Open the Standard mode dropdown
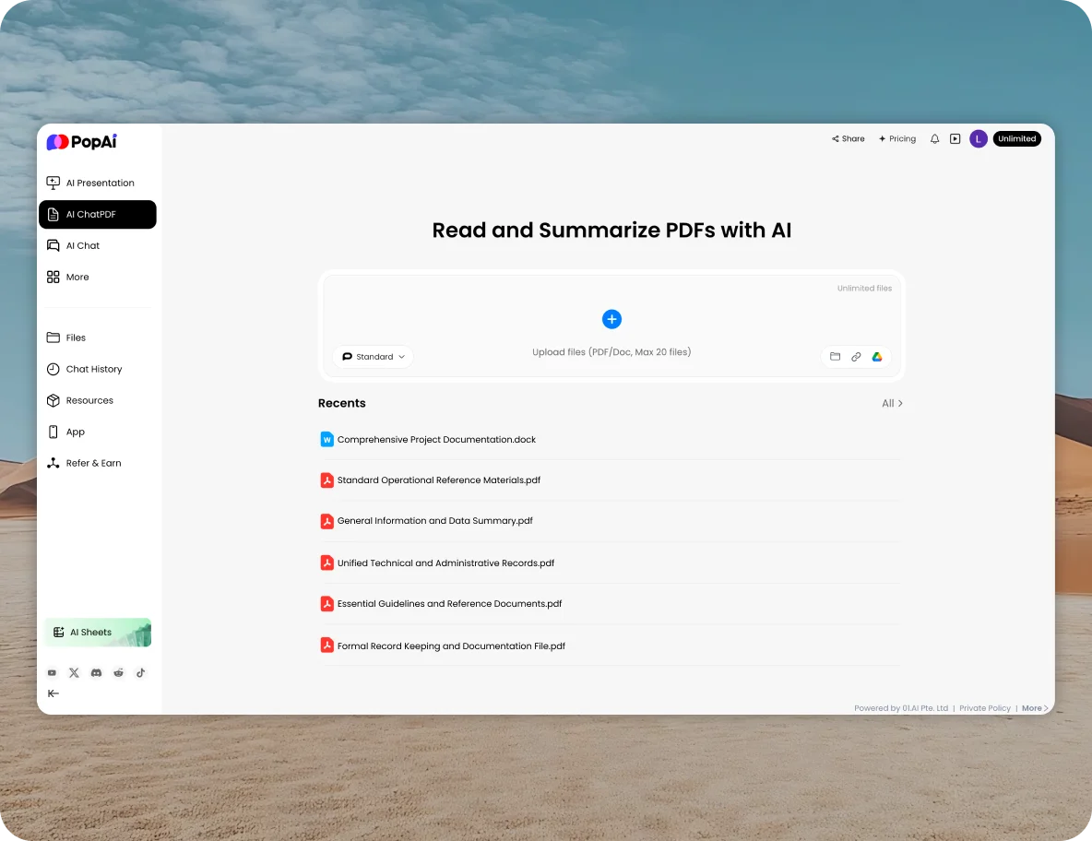 pyautogui.click(x=373, y=357)
